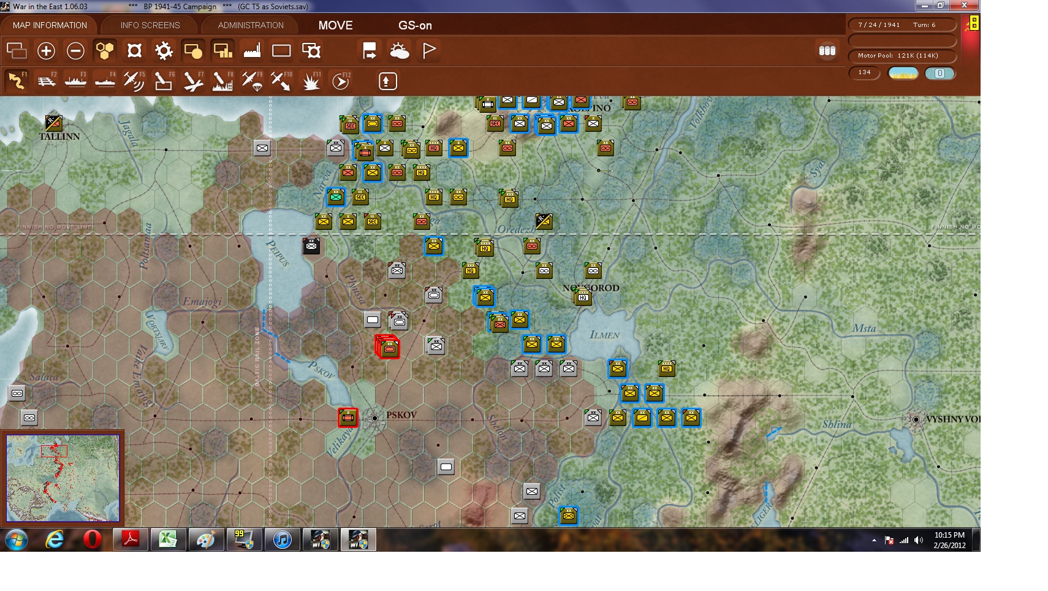Toggle the empty rectangle display button
Viewport: 1048px width, 591px height.
[x=281, y=51]
